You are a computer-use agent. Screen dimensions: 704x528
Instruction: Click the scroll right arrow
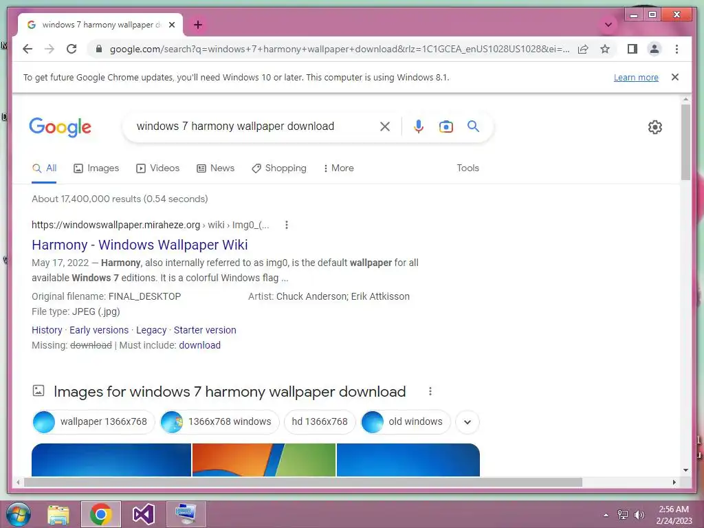674,482
